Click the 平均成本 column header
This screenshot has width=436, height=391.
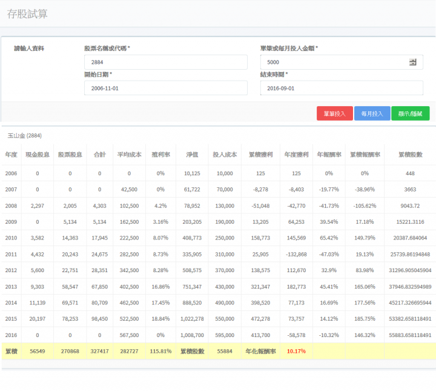point(129,155)
